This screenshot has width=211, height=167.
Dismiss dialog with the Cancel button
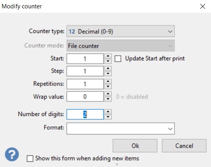184,146
